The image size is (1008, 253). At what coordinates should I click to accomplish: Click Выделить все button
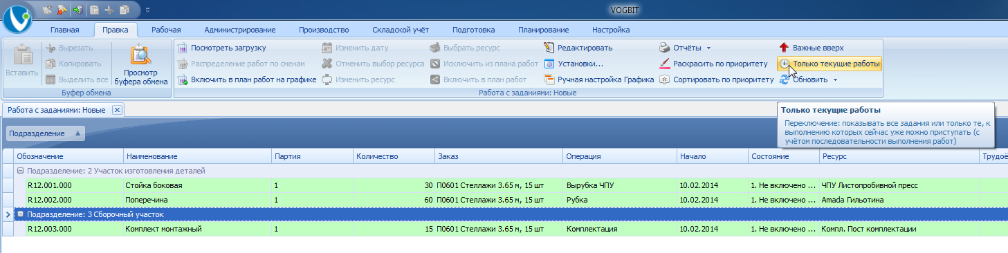tap(77, 79)
